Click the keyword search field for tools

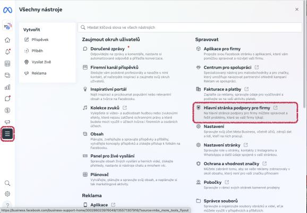[x=190, y=28]
